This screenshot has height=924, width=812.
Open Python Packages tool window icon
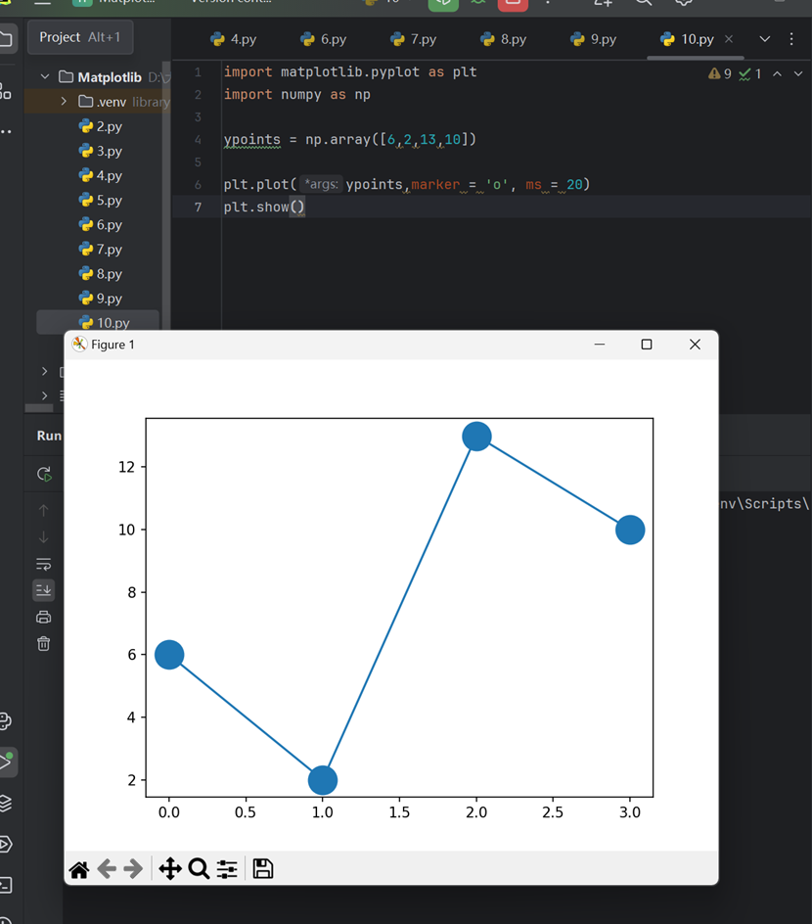point(5,720)
